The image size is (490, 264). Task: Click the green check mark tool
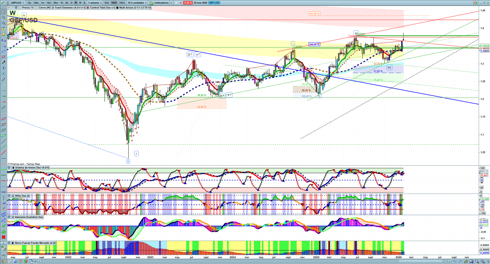click(x=4, y=226)
